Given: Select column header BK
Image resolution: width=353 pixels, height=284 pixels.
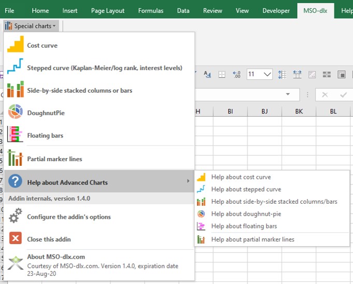Looking at the screenshot, I should point(299,111).
